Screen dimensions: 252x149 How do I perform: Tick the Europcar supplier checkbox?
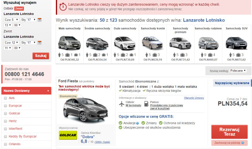click(5, 106)
